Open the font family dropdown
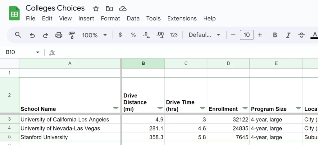 click(204, 35)
